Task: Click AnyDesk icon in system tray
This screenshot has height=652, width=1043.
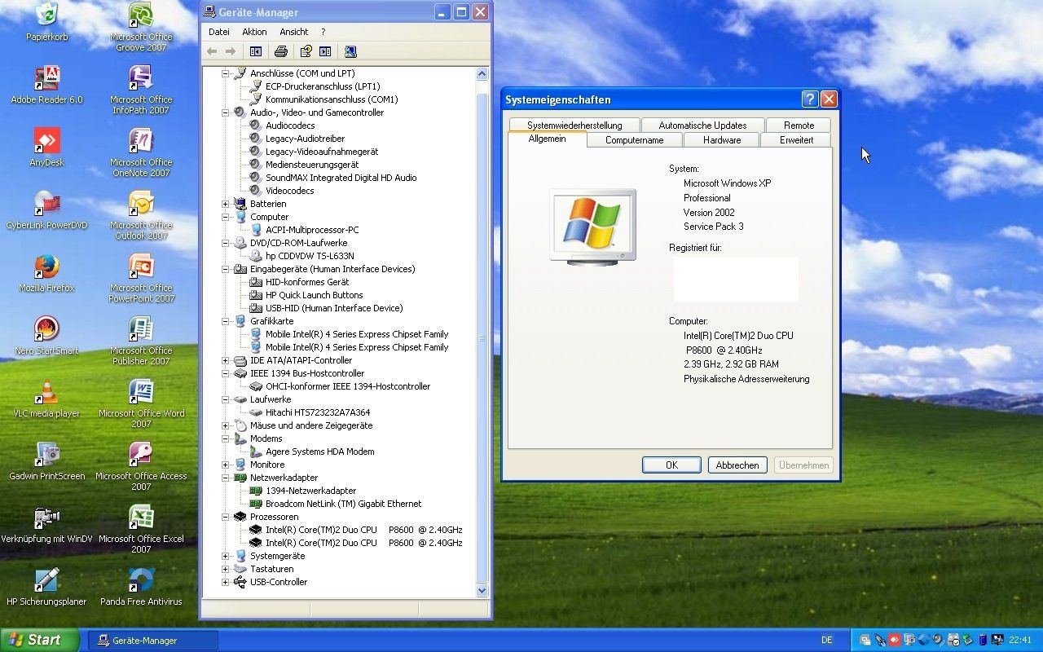Action: (x=894, y=640)
